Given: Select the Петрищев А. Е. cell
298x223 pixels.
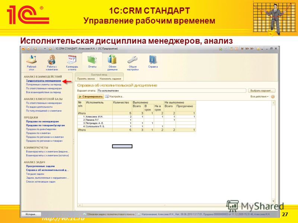Looking at the screenshot, I should 99,123.
